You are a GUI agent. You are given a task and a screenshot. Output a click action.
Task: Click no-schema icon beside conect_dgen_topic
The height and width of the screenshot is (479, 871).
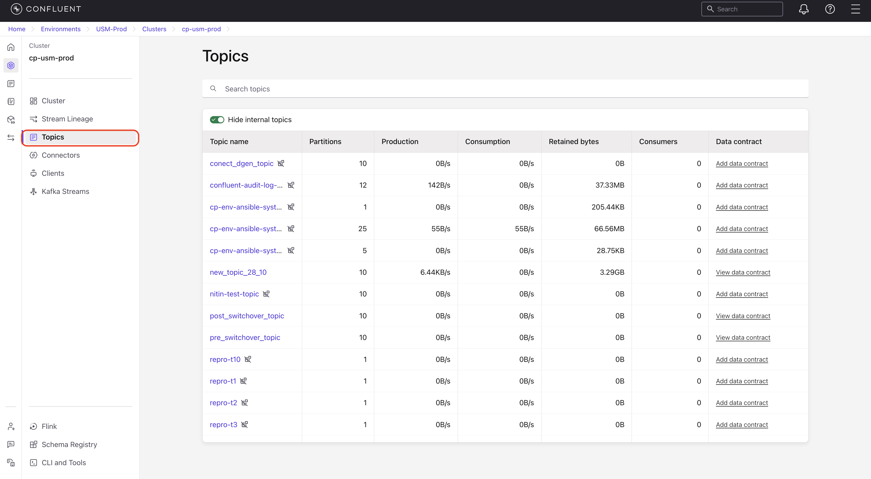coord(281,163)
